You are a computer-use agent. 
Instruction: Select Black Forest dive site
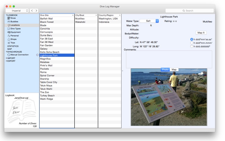pyautogui.click(x=57, y=22)
